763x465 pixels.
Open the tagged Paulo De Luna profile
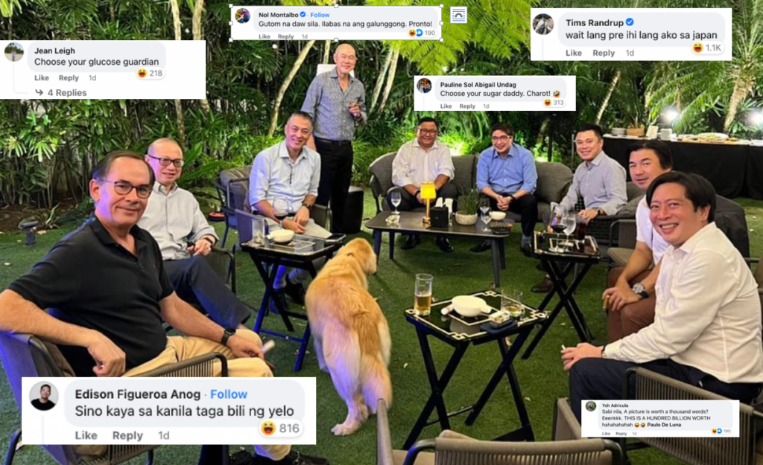664,425
